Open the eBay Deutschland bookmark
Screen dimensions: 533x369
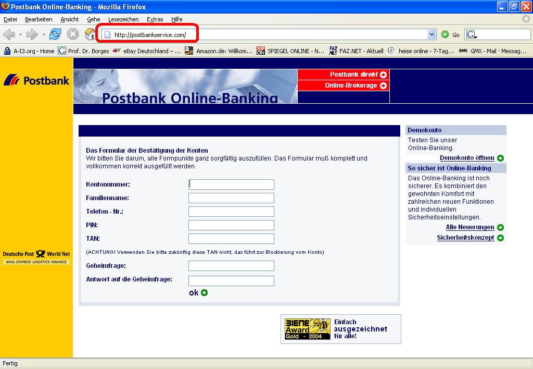pos(147,51)
